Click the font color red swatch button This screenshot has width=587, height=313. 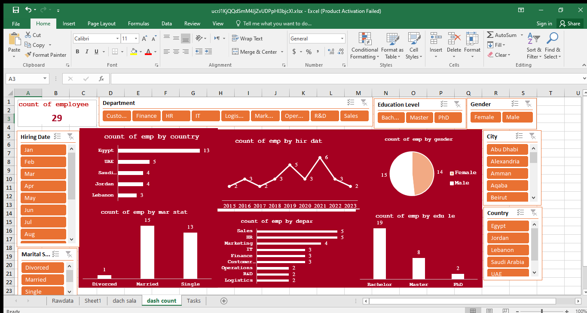[x=148, y=52]
